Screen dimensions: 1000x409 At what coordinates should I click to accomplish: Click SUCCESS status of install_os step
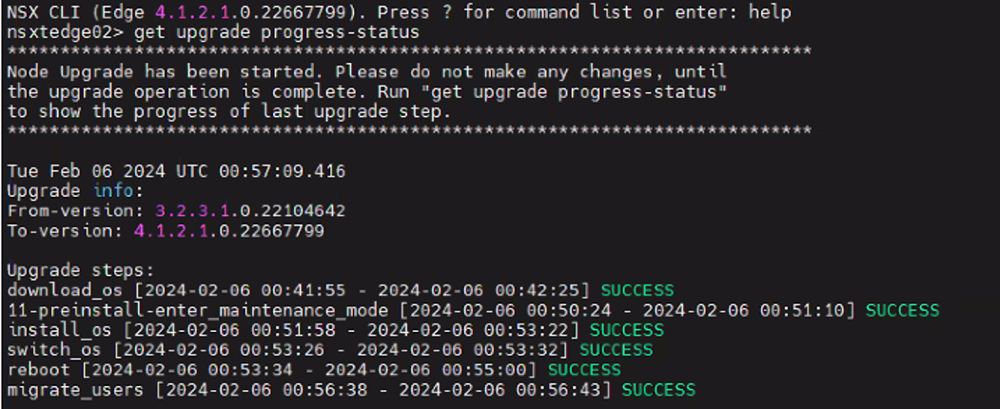tap(626, 330)
